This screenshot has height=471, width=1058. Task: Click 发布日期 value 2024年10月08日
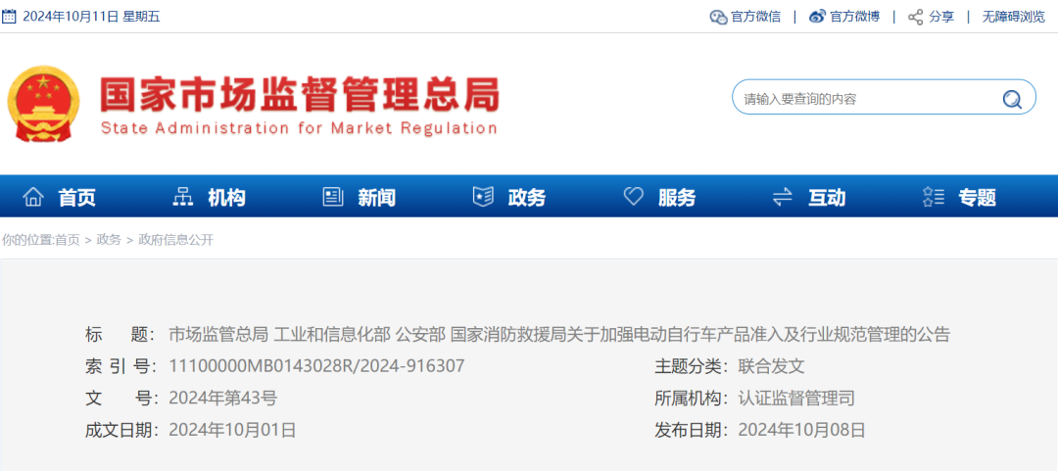point(801,430)
